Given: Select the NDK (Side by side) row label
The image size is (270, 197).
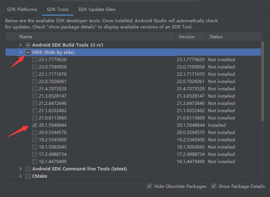Looking at the screenshot, I should [53, 52].
